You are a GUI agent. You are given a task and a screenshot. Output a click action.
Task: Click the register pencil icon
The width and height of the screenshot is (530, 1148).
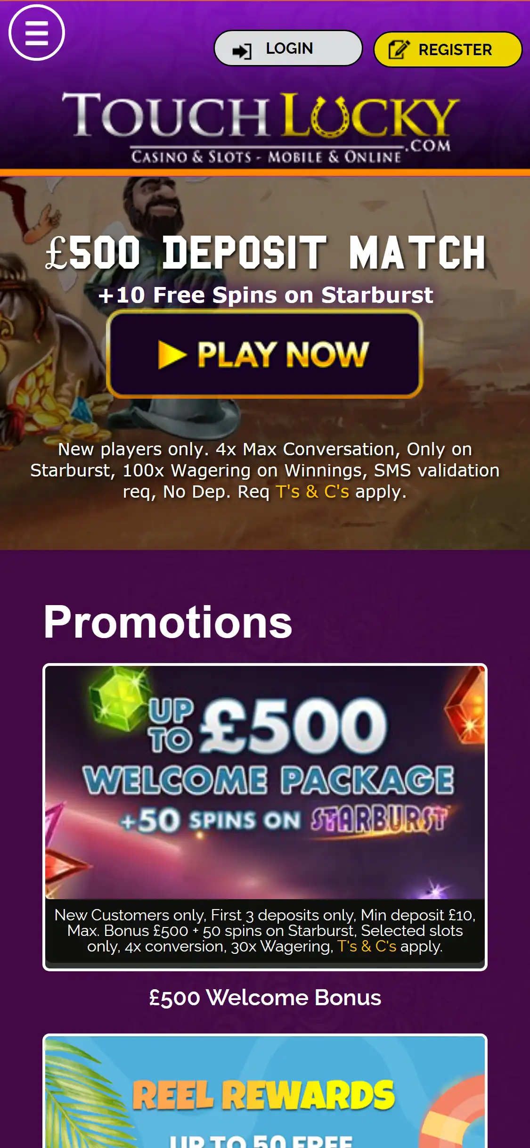click(399, 49)
